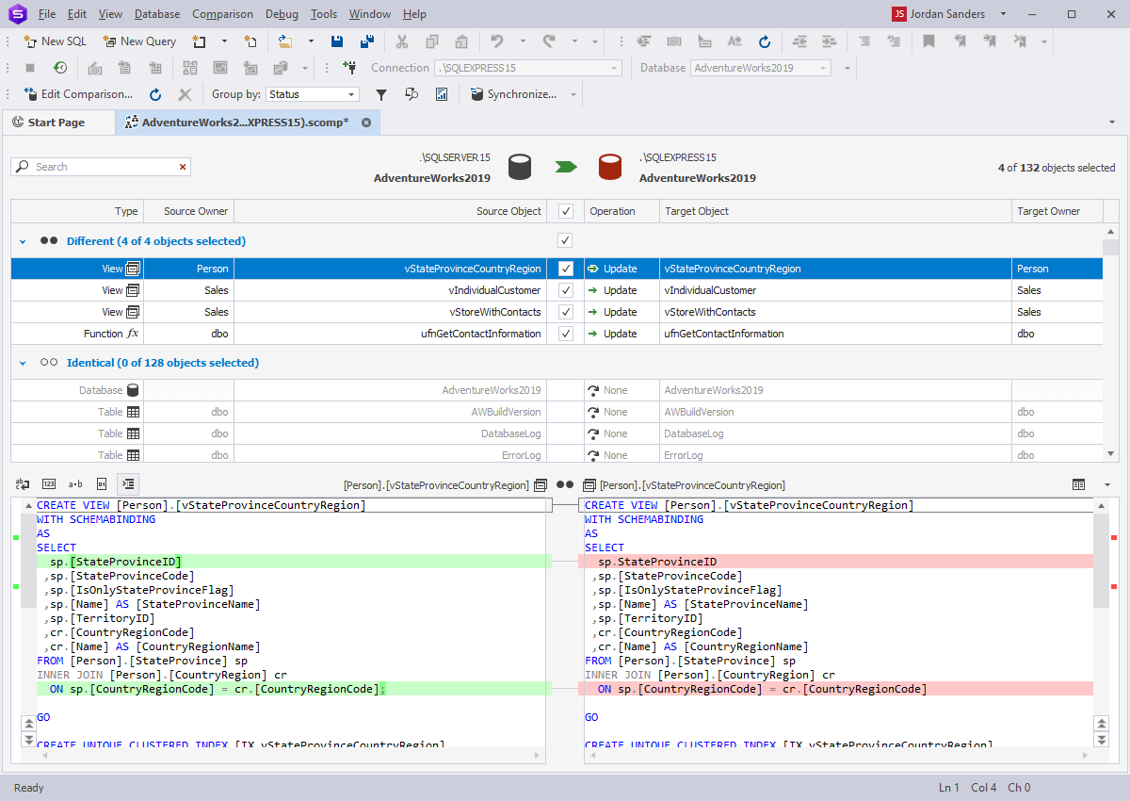This screenshot has width=1130, height=801.
Task: Click the Undo arrow icon
Action: [497, 41]
